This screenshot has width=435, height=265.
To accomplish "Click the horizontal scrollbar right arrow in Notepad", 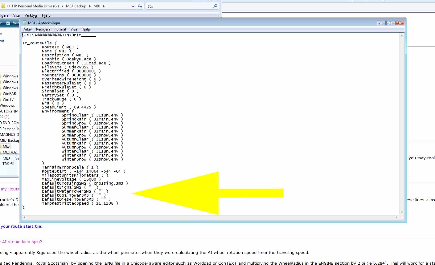I will pyautogui.click(x=396, y=217).
